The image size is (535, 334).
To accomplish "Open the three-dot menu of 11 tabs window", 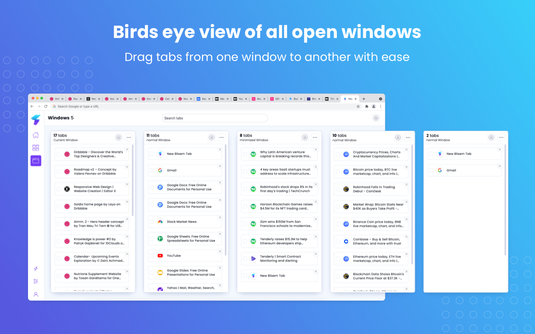I will point(222,137).
